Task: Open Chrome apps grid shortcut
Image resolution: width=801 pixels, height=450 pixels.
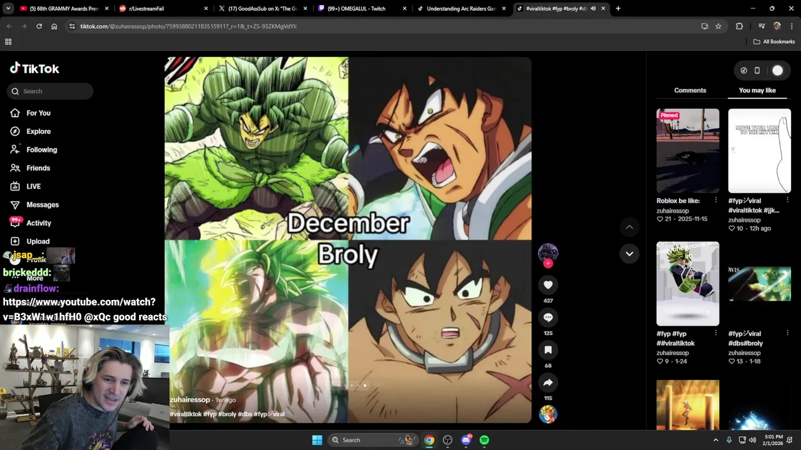Action: (8, 42)
